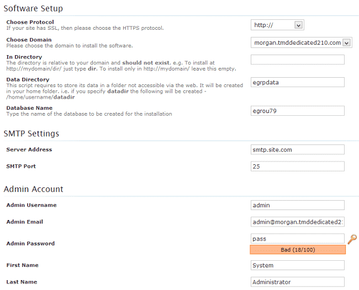Click the Admin Password field

pos(297,239)
